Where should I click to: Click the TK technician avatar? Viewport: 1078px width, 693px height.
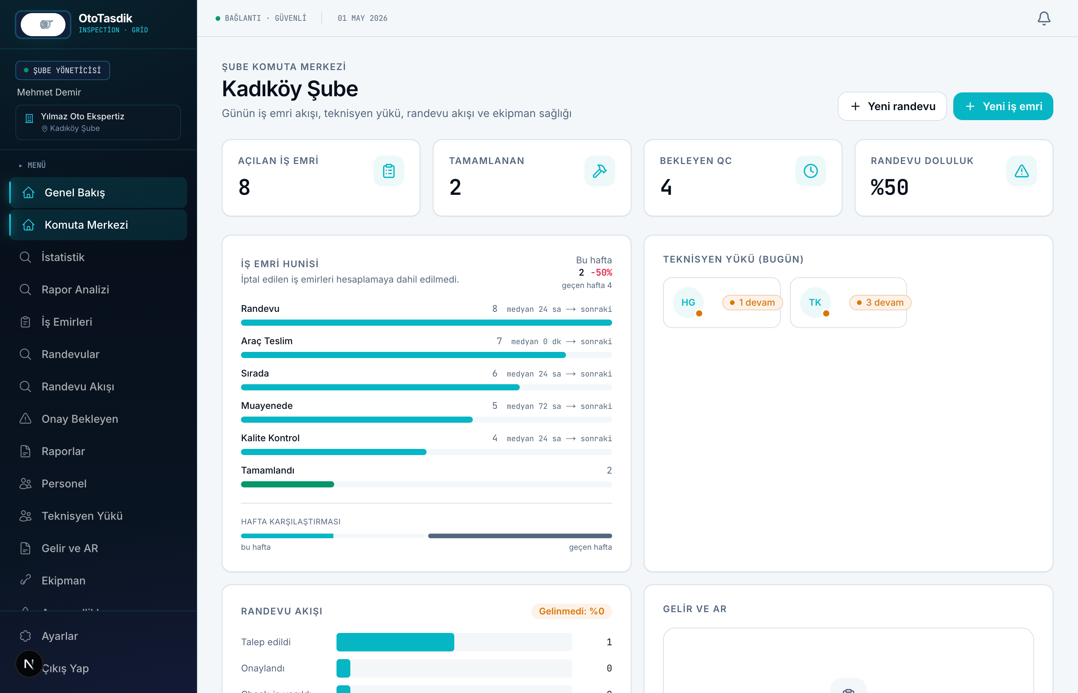tap(815, 302)
